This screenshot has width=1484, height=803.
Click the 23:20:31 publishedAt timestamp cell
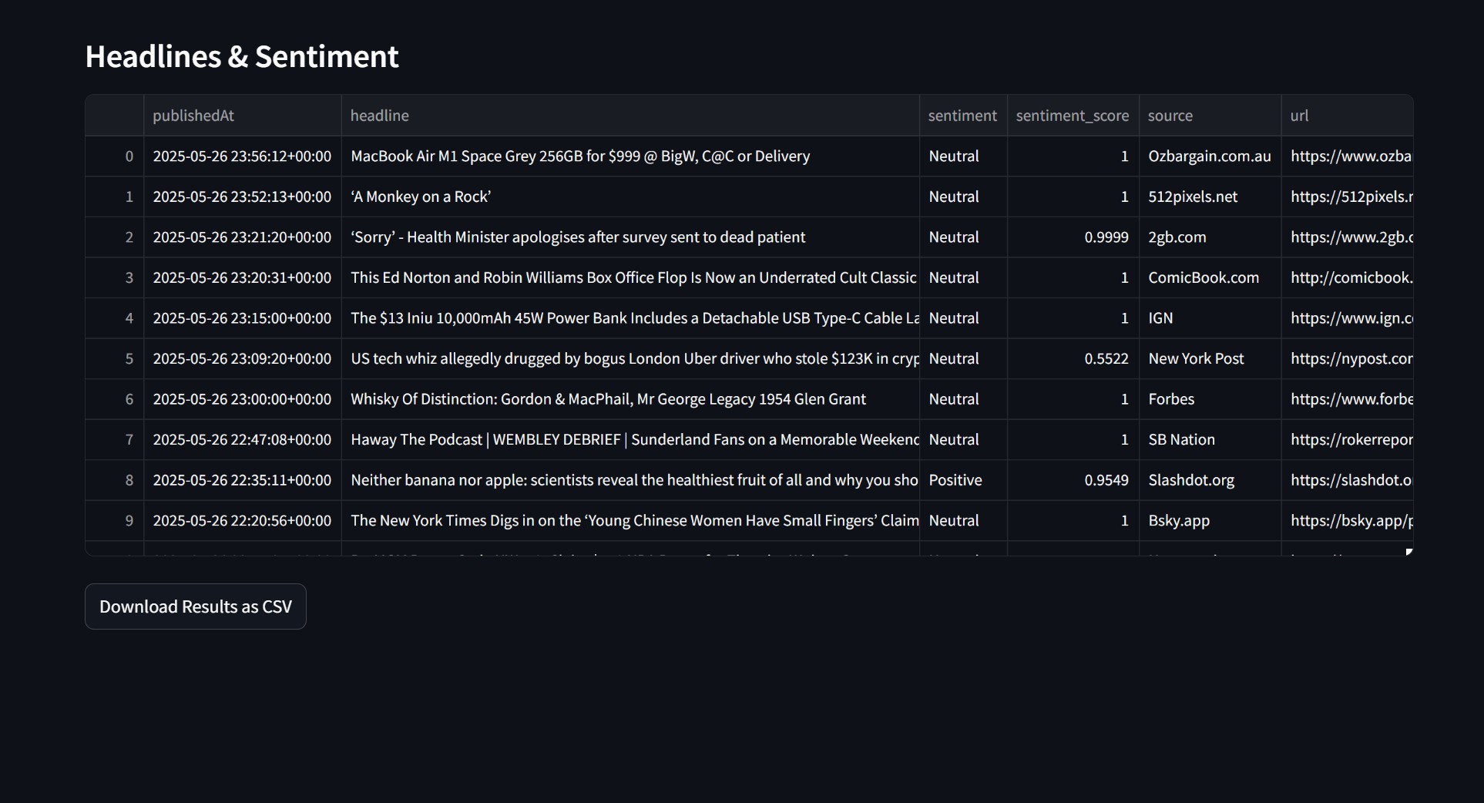pos(243,277)
